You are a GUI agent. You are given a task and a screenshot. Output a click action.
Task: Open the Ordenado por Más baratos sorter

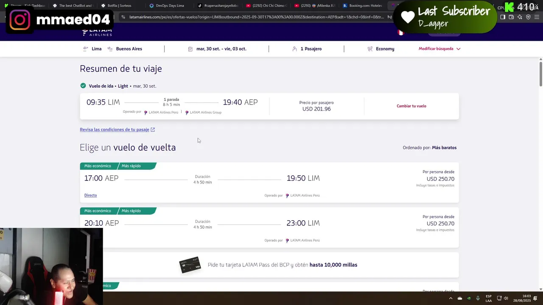coord(430,148)
